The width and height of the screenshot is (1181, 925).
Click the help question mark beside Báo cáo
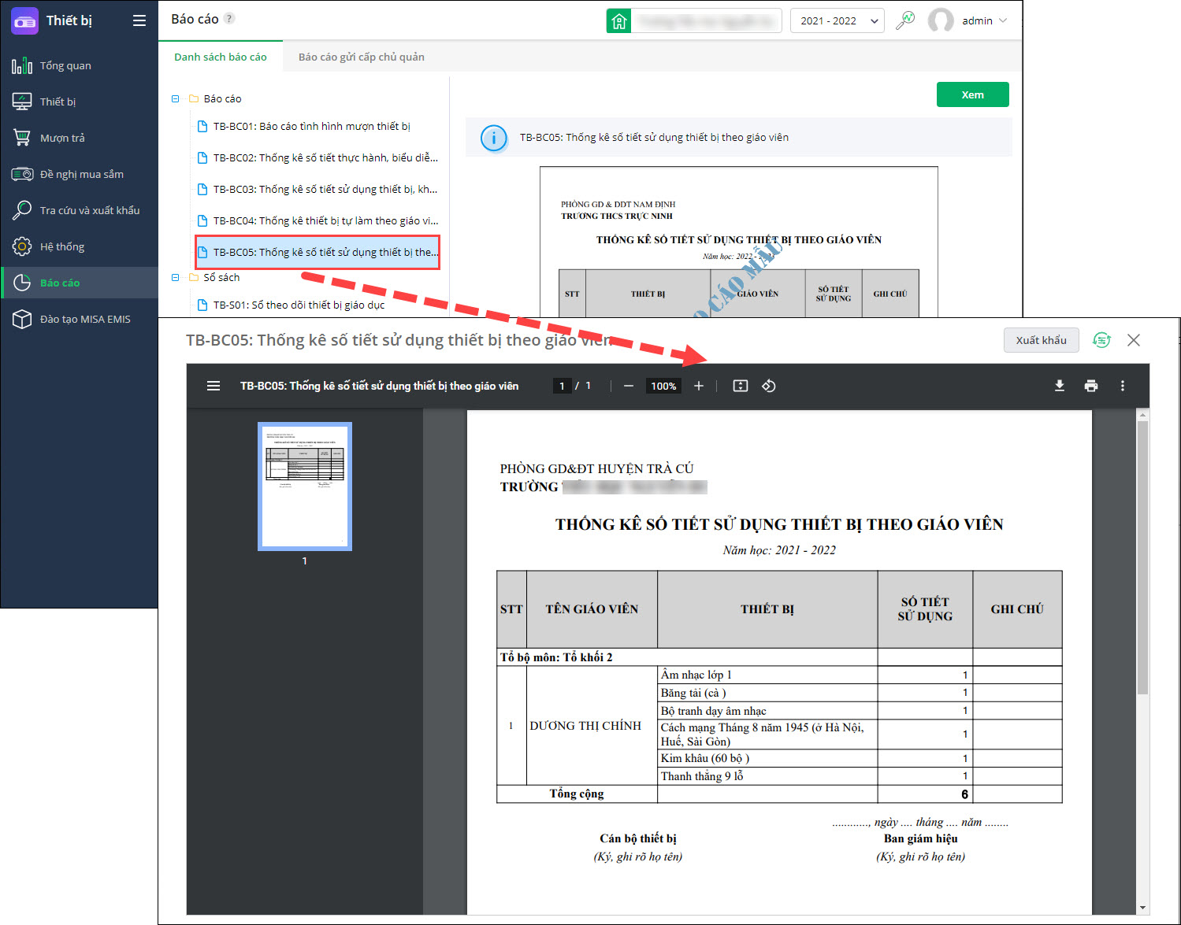tap(229, 18)
